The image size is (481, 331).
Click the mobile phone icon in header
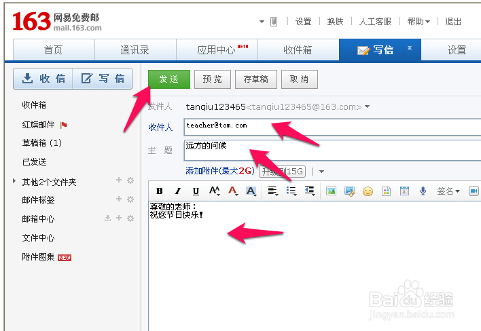(274, 22)
